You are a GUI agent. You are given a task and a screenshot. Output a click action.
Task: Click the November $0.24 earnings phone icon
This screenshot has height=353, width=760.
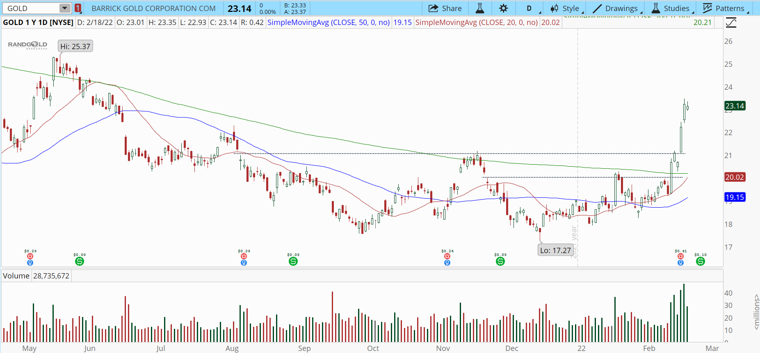pos(447,256)
